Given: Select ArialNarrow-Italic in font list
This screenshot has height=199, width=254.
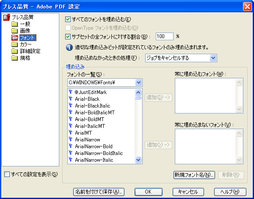Looking at the screenshot, I should (94, 160).
